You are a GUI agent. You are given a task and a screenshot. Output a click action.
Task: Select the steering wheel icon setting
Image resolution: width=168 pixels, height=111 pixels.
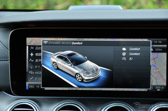[x=124, y=54]
